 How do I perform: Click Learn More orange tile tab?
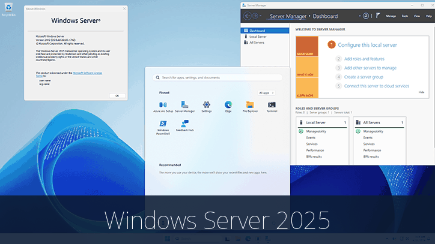307,88
